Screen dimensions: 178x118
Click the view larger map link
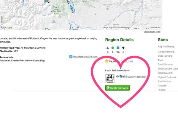pos(152,32)
